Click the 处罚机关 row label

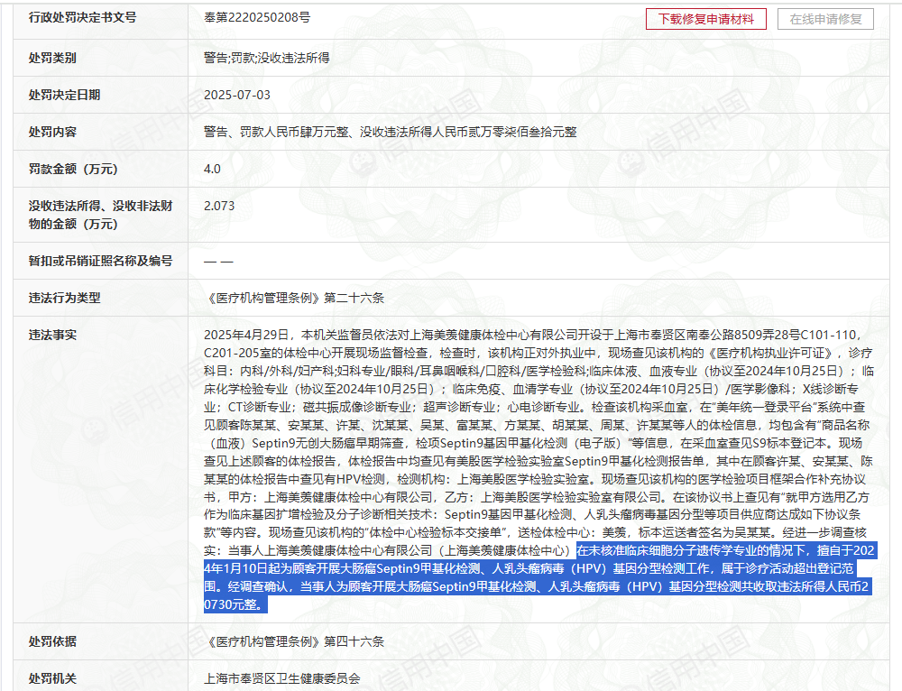(x=52, y=678)
